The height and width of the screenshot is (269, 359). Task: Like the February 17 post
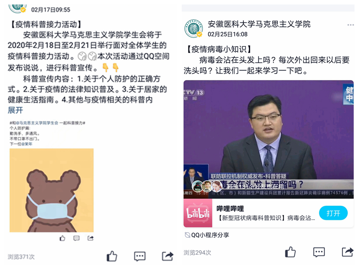pyautogui.click(x=112, y=256)
